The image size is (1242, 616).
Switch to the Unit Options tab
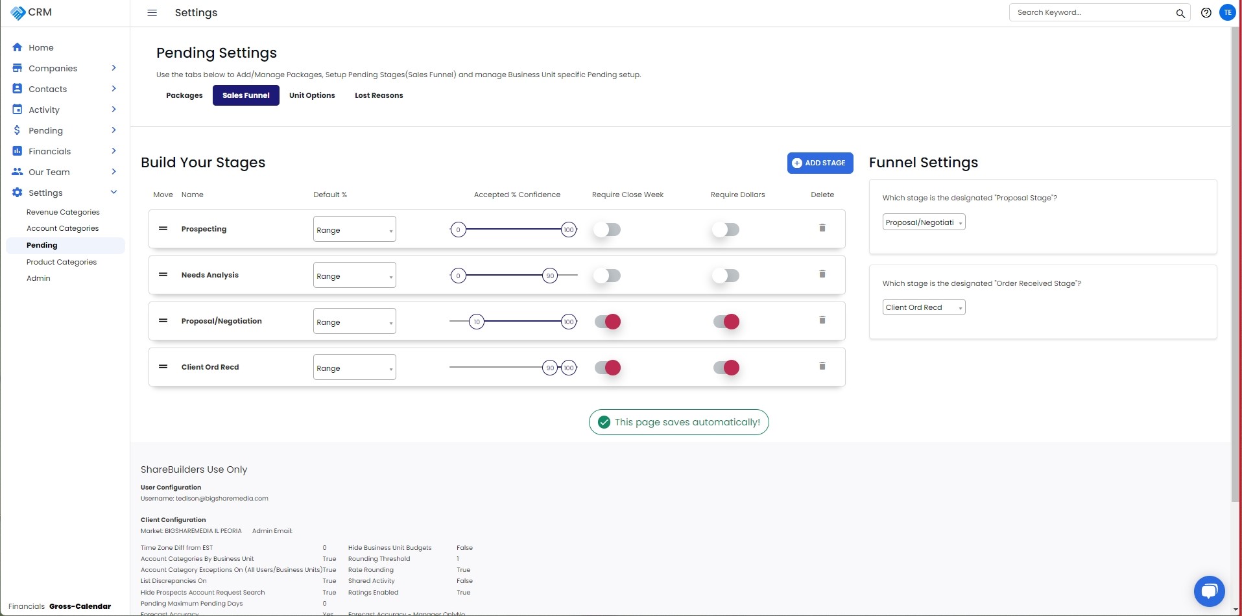point(312,95)
